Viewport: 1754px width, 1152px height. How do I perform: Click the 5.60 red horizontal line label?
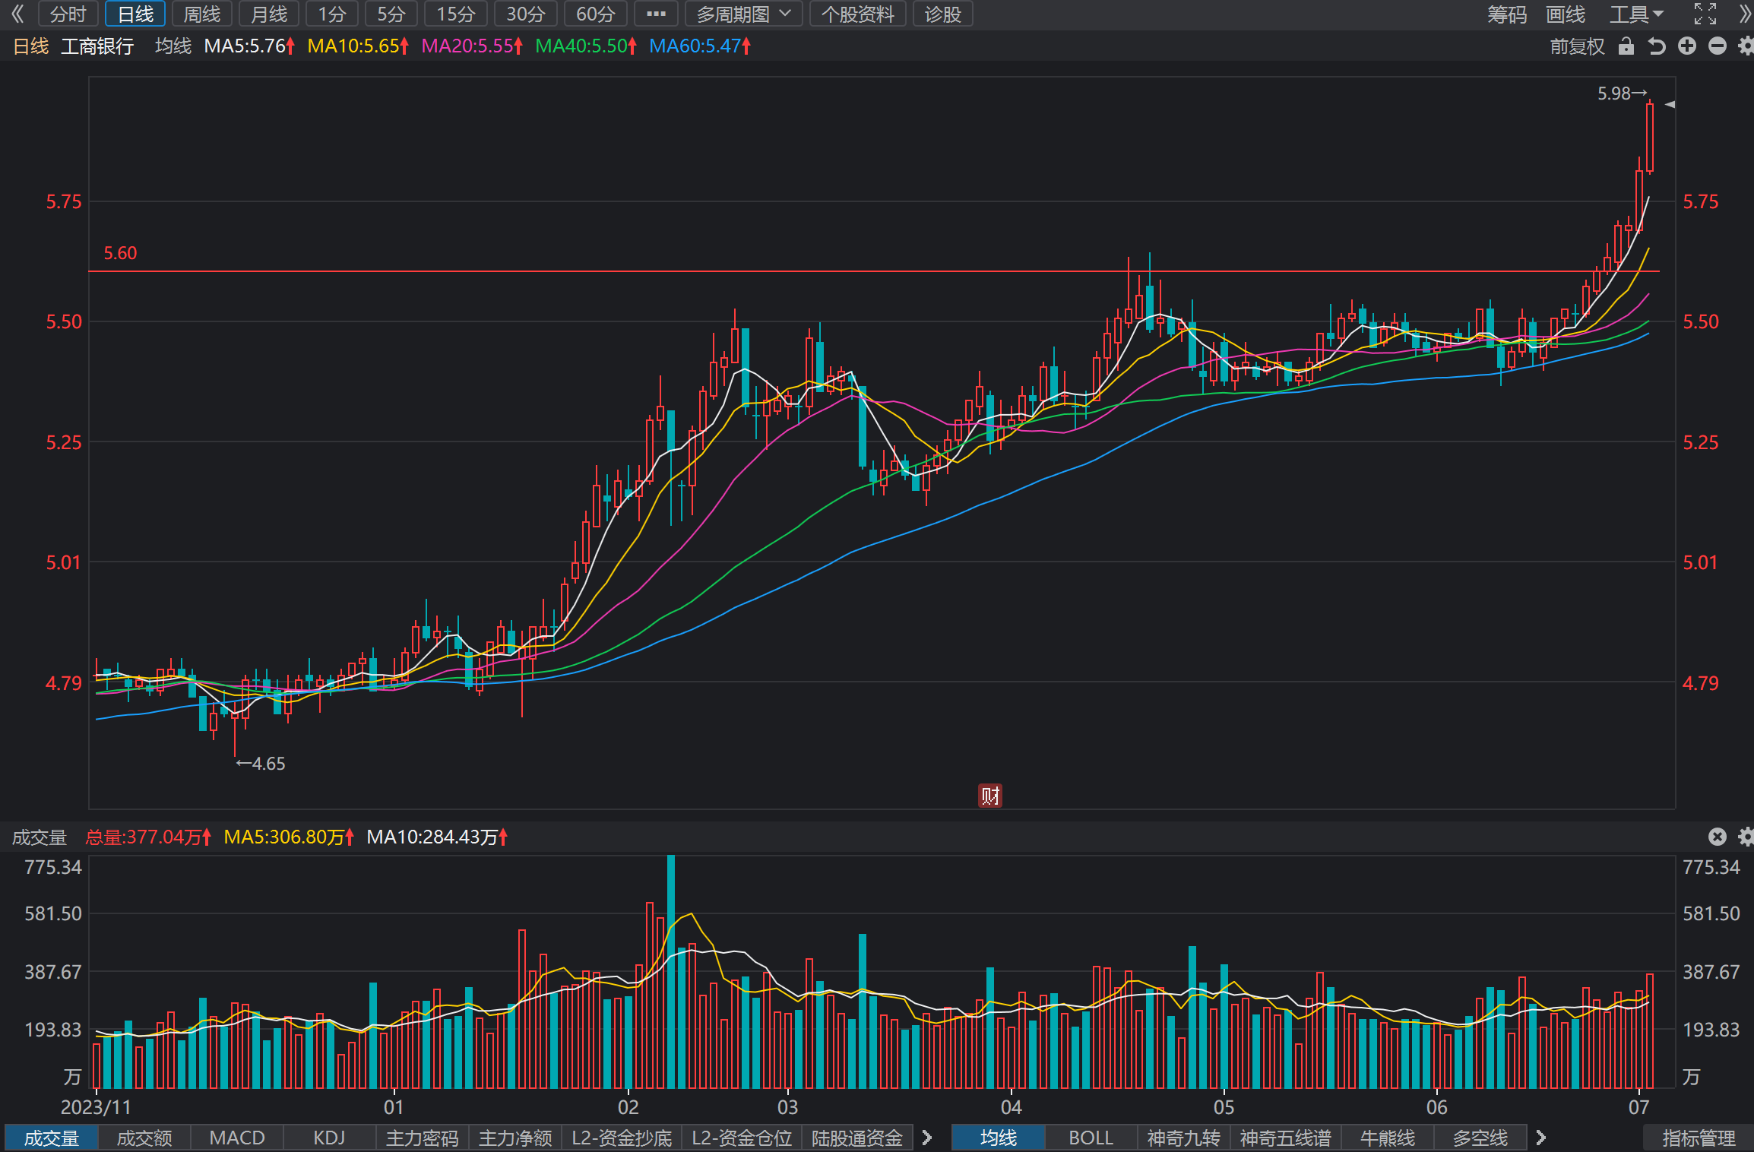click(x=120, y=253)
